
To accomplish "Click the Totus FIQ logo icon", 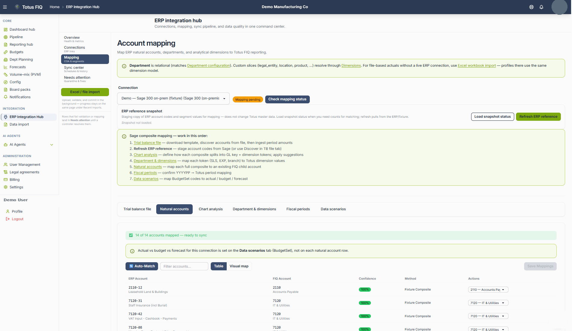I will pyautogui.click(x=17, y=7).
